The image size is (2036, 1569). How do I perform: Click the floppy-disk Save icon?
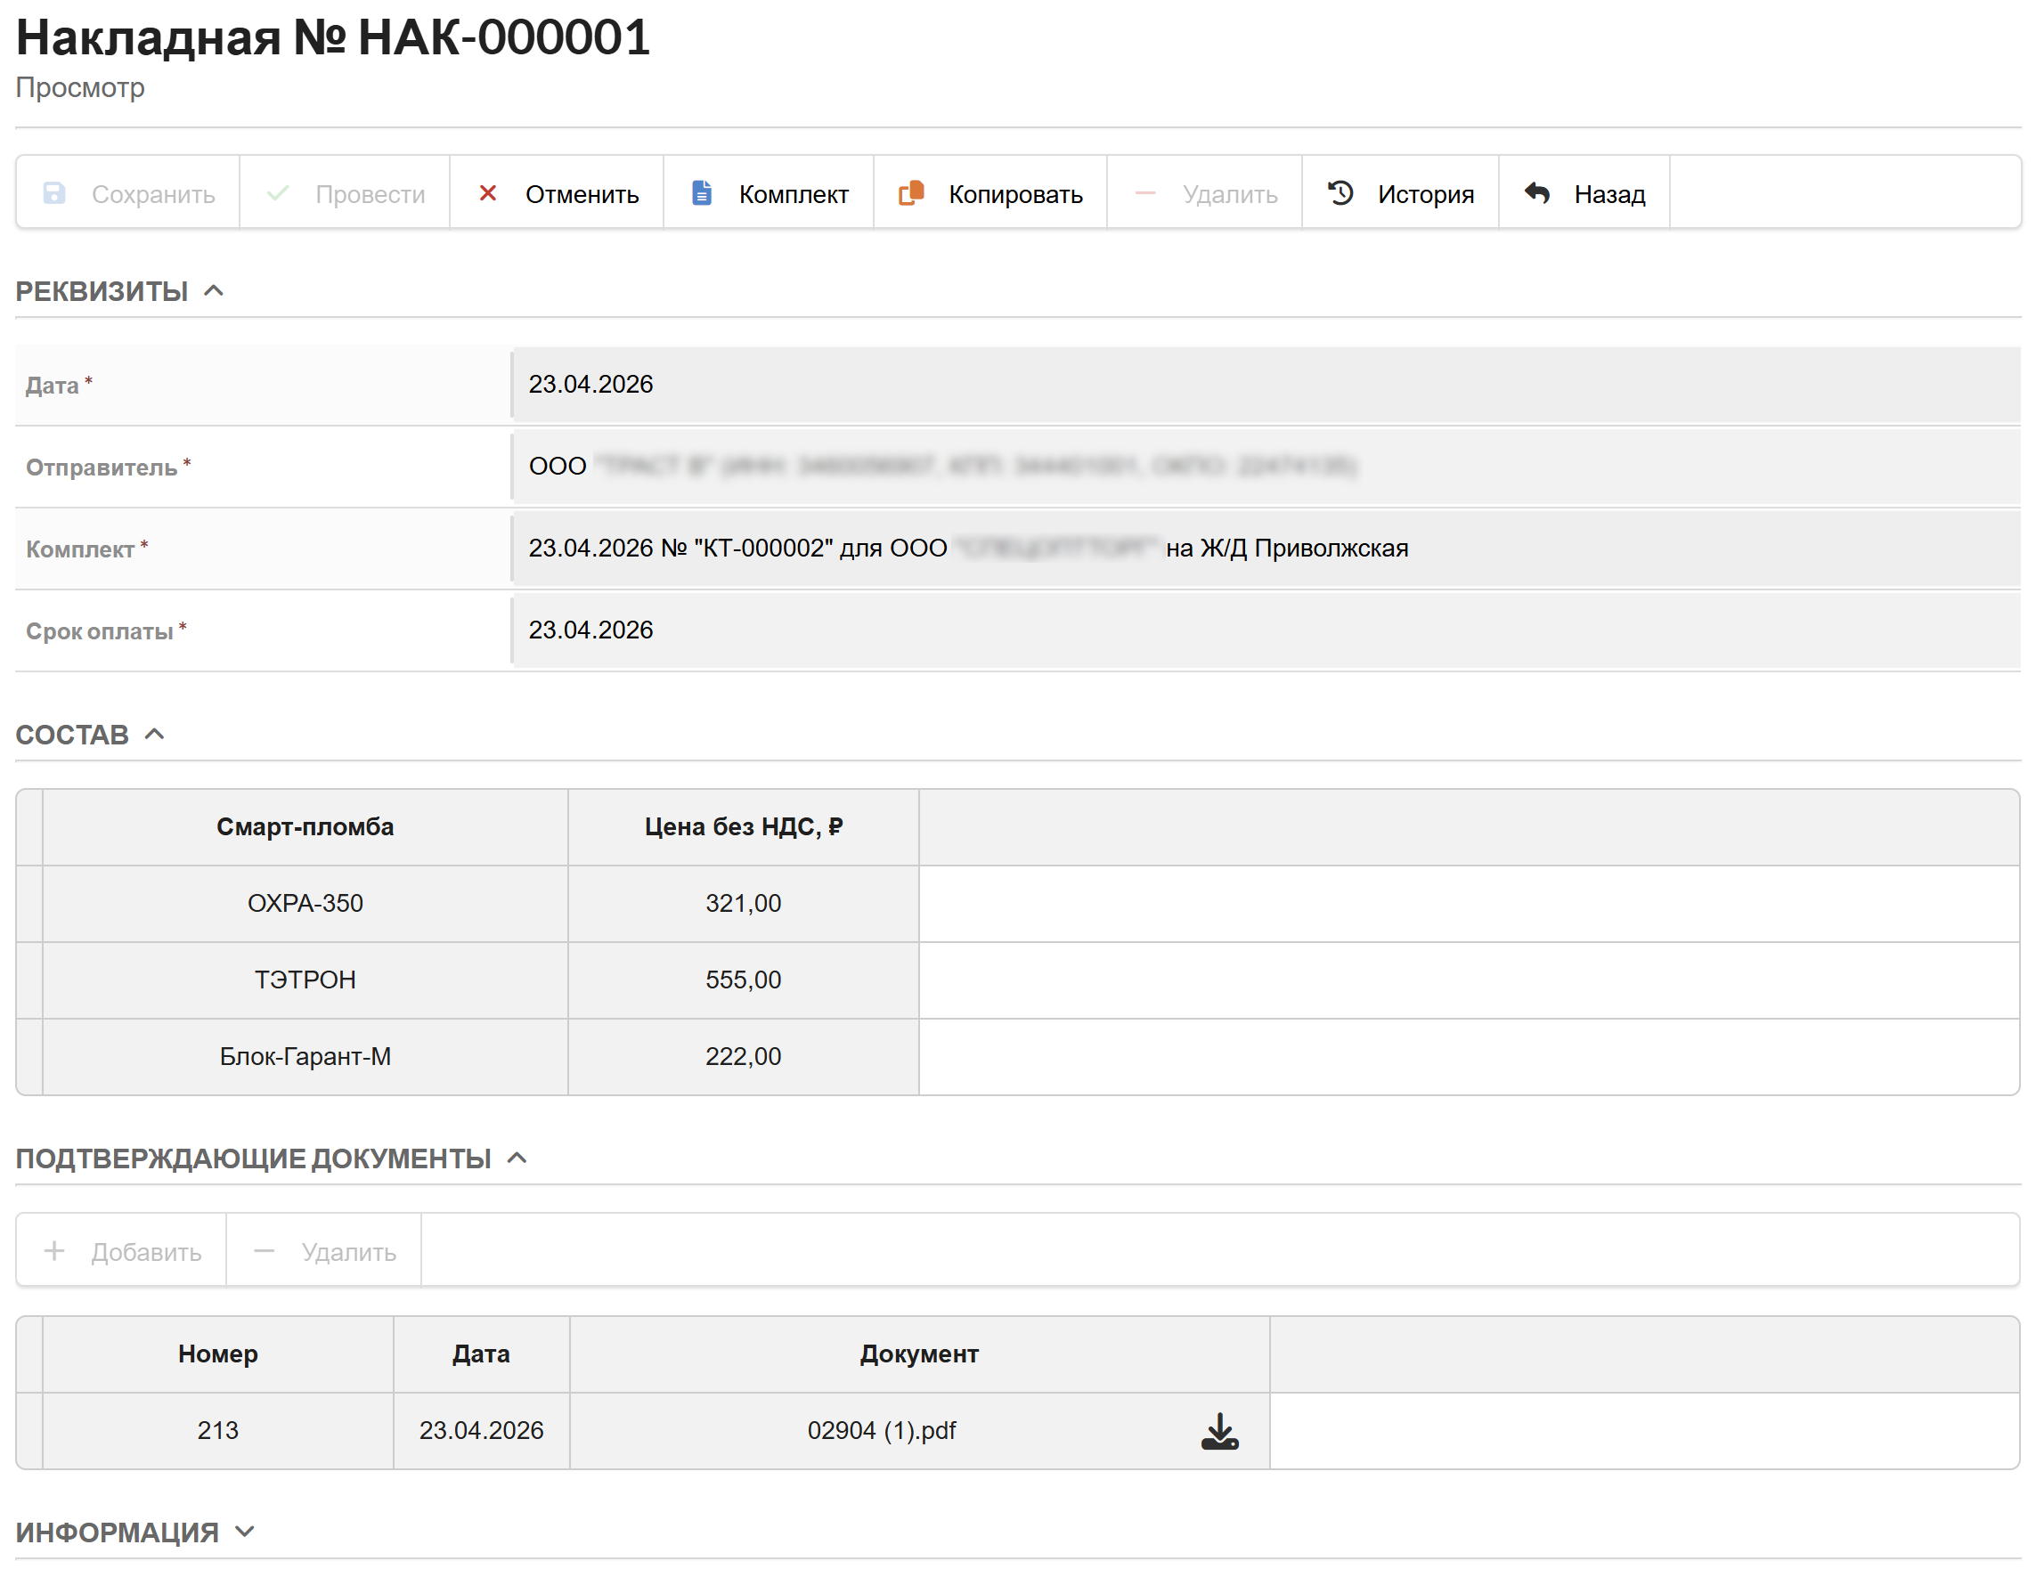54,193
